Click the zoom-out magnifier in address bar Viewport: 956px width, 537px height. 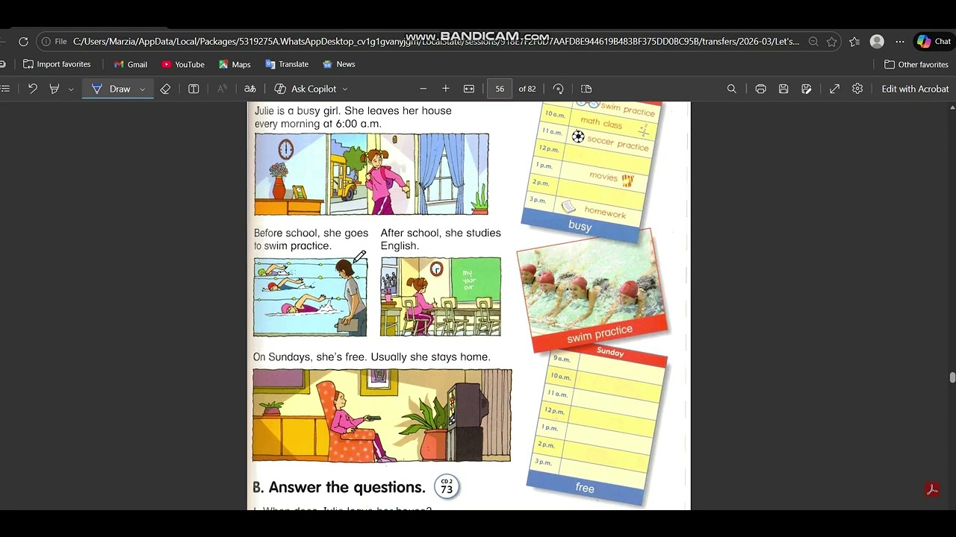click(813, 42)
